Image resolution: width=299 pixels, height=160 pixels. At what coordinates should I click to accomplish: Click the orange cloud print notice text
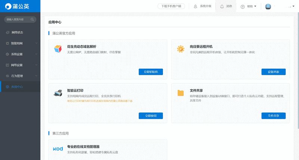(100, 101)
